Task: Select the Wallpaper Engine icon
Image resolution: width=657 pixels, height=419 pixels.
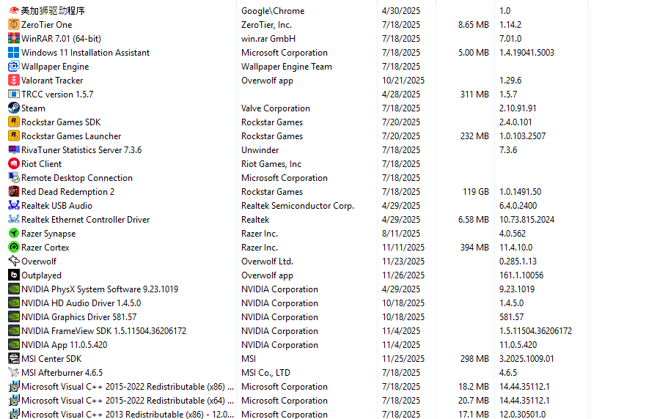Action: (x=14, y=66)
